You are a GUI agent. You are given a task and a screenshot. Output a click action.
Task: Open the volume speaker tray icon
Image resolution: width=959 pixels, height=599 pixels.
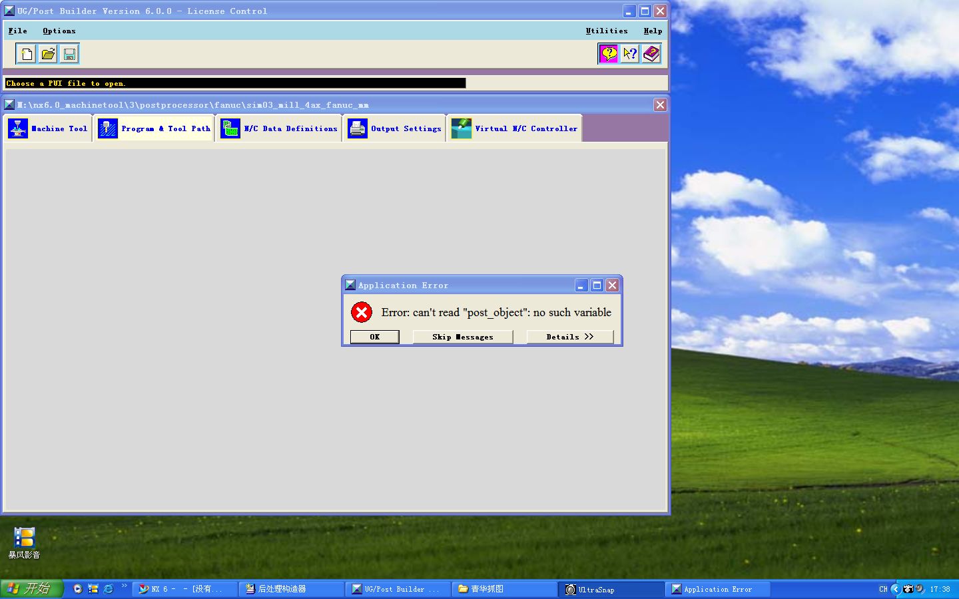pos(920,589)
